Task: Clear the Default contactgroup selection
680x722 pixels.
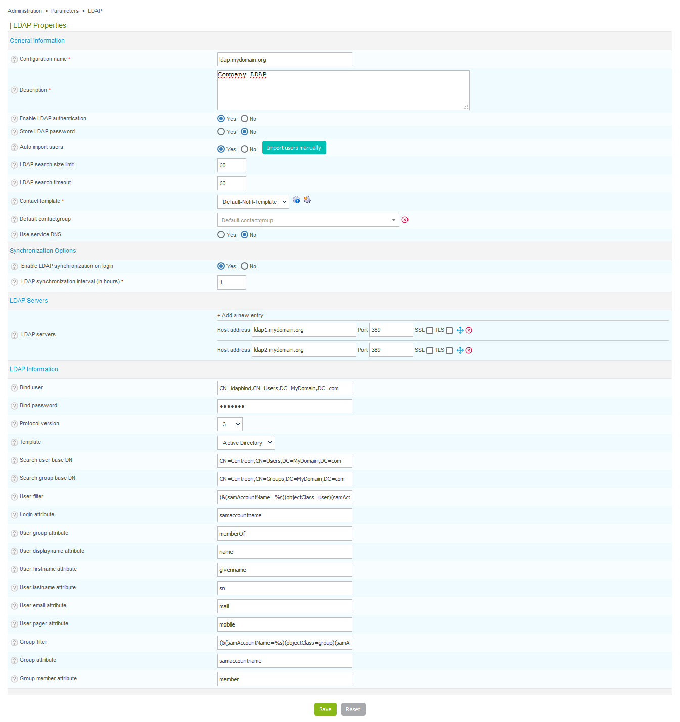Action: [405, 220]
